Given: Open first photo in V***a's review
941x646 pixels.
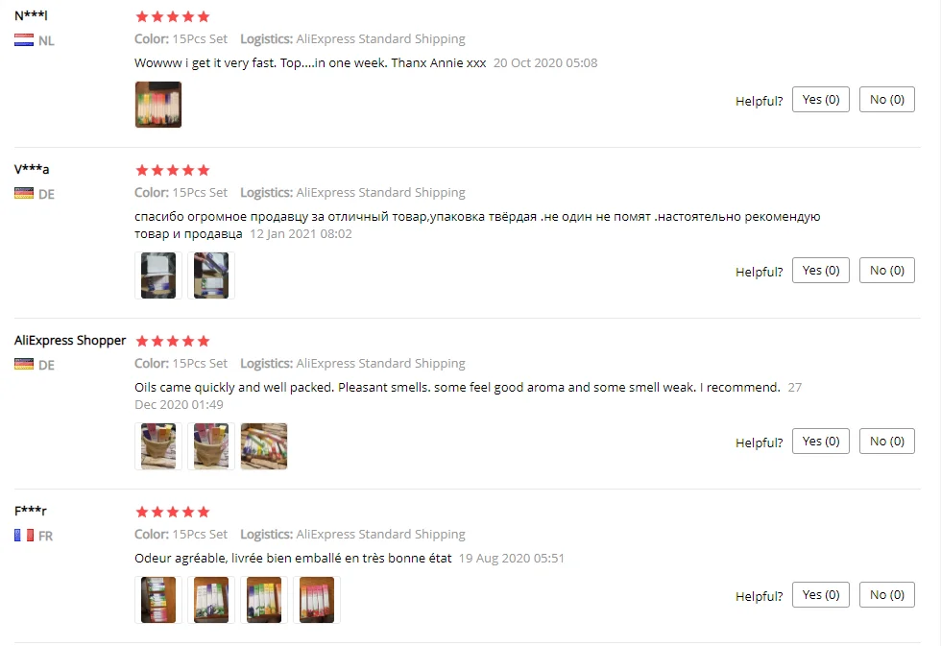Looking at the screenshot, I should point(157,275).
